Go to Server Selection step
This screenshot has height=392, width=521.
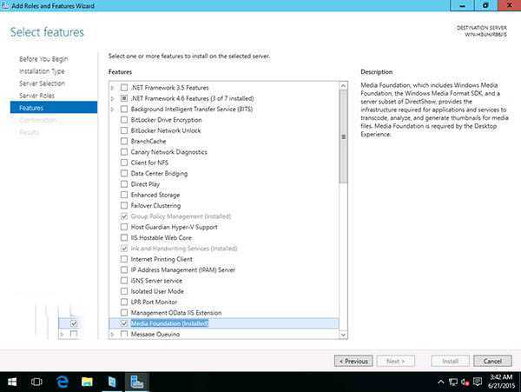tap(42, 83)
